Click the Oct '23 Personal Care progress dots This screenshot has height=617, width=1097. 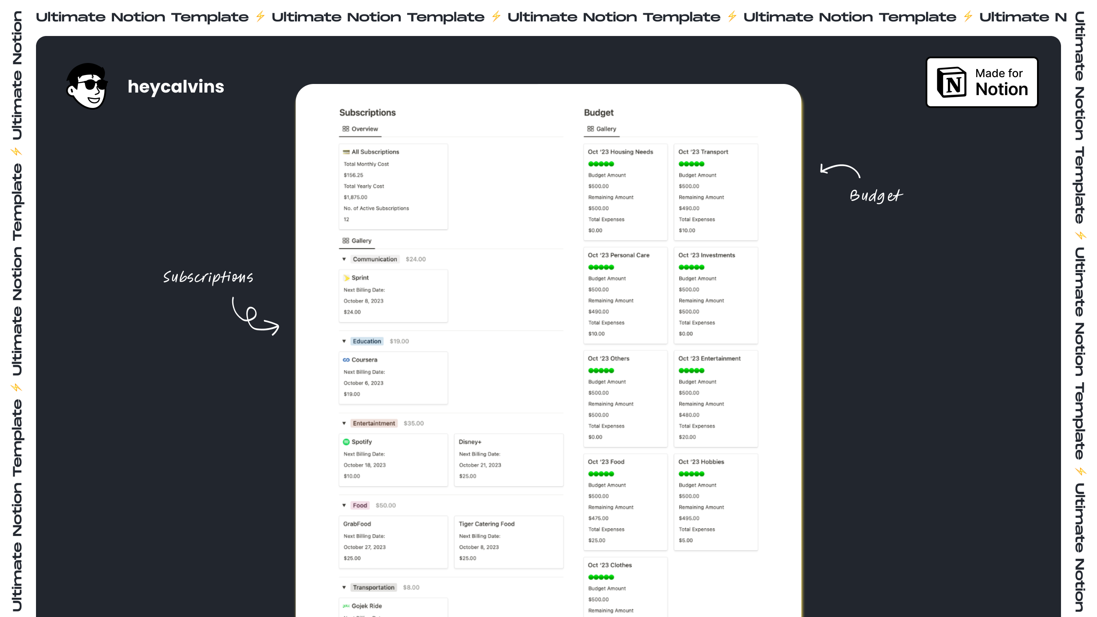pyautogui.click(x=601, y=267)
